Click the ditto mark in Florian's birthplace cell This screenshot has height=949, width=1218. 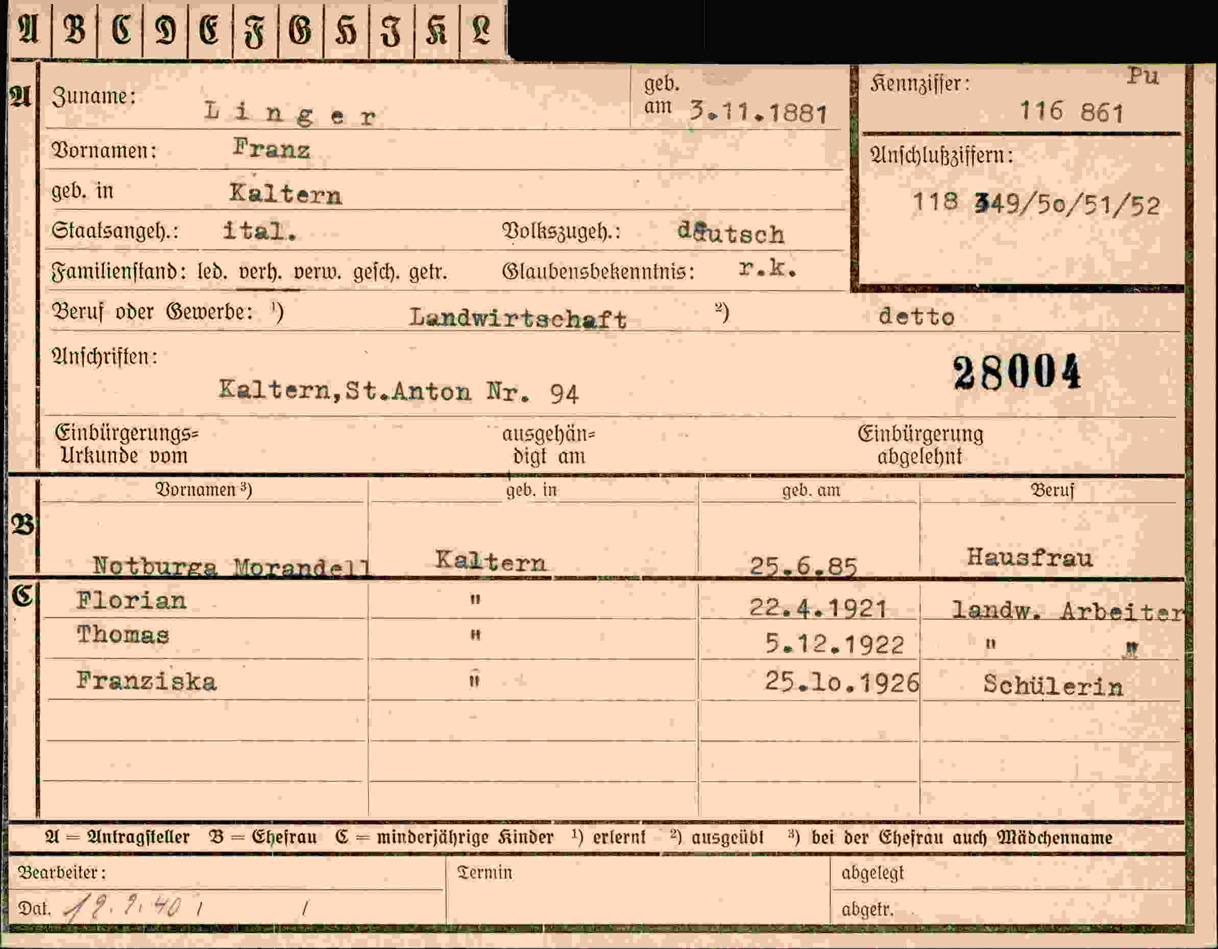(x=475, y=600)
